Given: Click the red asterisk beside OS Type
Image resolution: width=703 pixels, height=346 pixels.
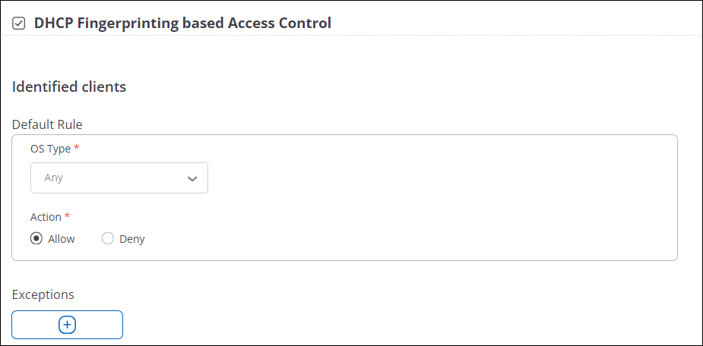Looking at the screenshot, I should (x=77, y=148).
